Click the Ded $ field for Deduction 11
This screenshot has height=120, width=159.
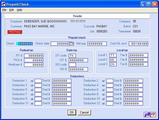(x=62, y=103)
